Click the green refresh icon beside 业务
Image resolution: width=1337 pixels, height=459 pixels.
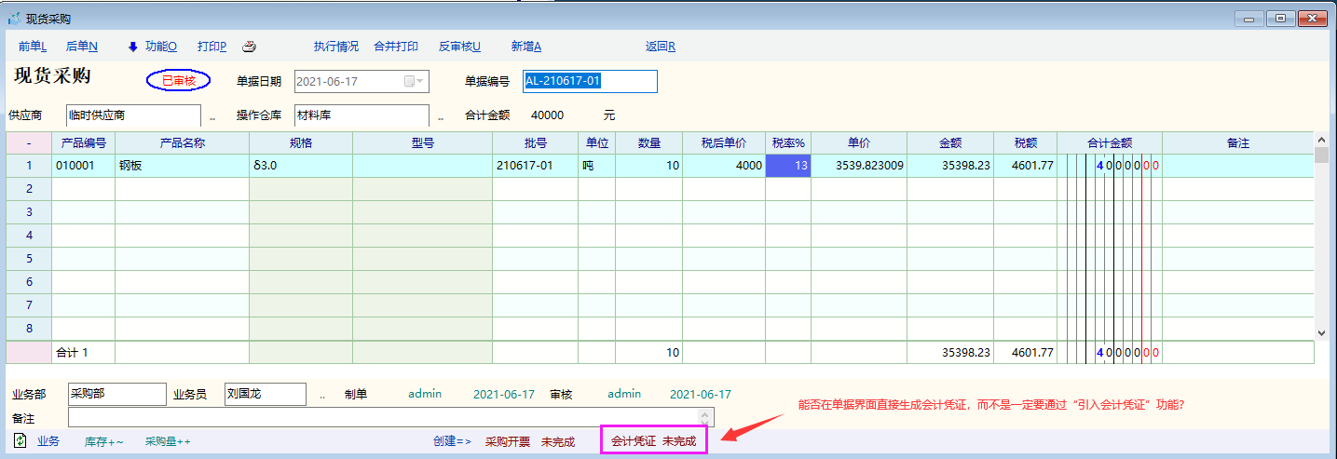coord(20,440)
